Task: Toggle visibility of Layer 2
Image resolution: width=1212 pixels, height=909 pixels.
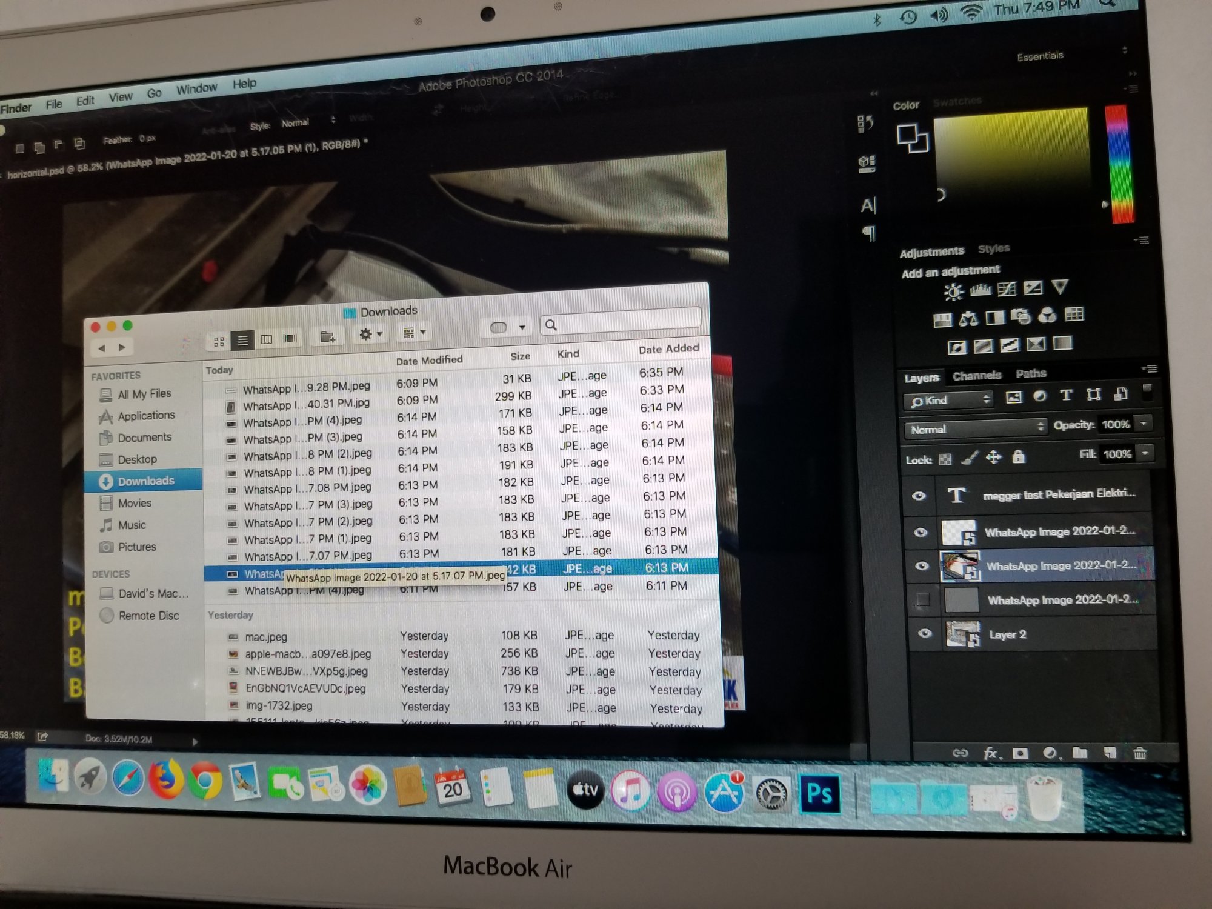Action: [x=925, y=633]
